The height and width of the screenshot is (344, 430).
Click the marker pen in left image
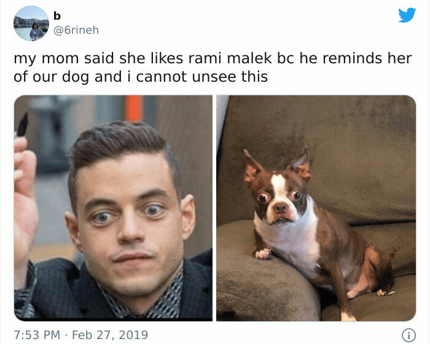(x=22, y=125)
